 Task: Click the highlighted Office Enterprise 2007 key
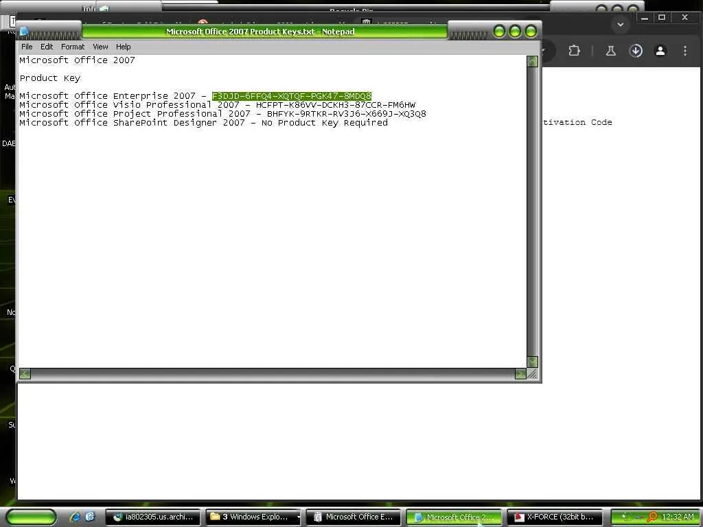tap(291, 96)
